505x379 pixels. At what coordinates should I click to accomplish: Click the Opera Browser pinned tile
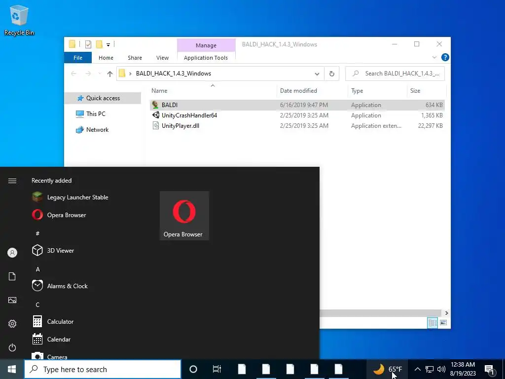[184, 216]
